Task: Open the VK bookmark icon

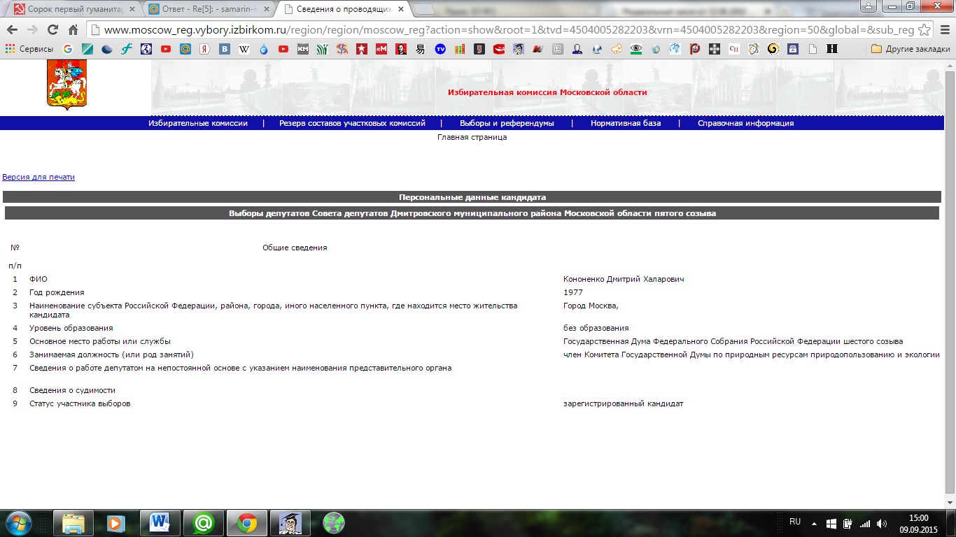Action: coord(225,49)
